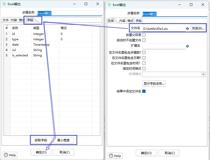
Task: Click the 获取字段 button
Action: [41, 140]
